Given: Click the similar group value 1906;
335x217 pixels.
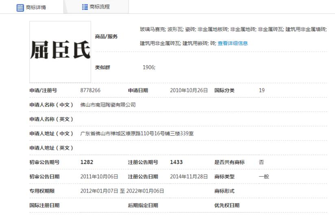Looking at the screenshot, I should pos(149,68).
